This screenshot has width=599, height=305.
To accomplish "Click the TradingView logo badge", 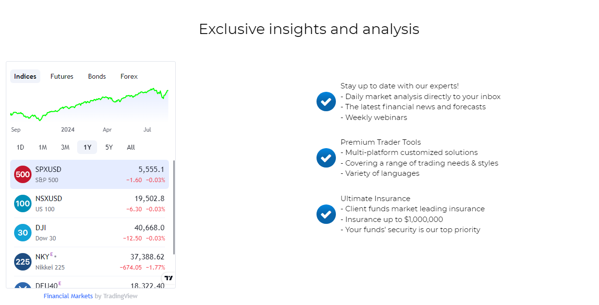I will 168,278.
